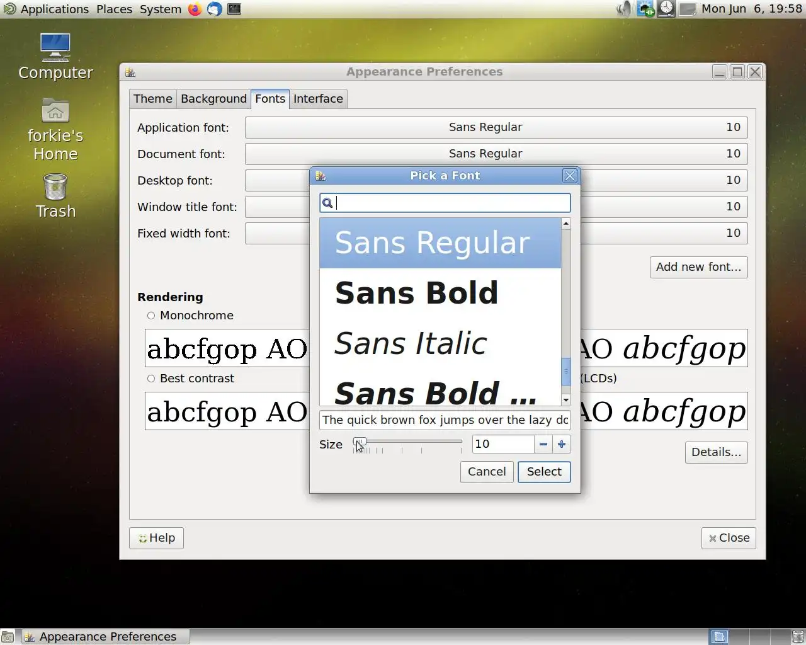Viewport: 806px width, 645px height.
Task: Click the clock applet tray icon
Action: pyautogui.click(x=666, y=9)
